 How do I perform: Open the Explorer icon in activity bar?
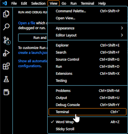pos(6,14)
